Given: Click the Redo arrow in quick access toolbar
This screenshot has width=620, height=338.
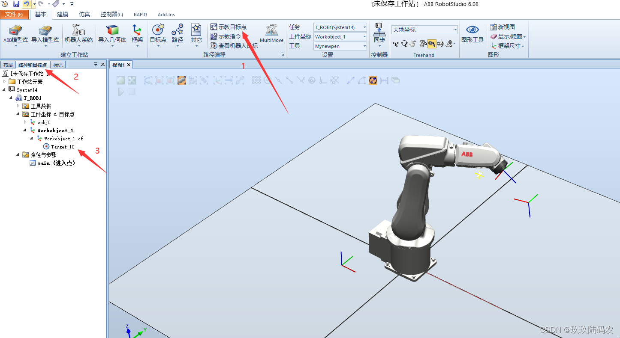Looking at the screenshot, I should [x=41, y=4].
